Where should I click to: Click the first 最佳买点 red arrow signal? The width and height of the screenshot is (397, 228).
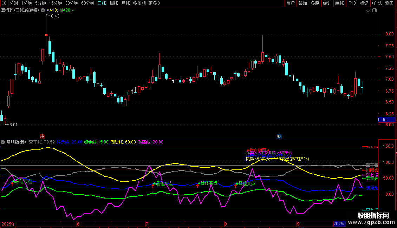point(12,184)
